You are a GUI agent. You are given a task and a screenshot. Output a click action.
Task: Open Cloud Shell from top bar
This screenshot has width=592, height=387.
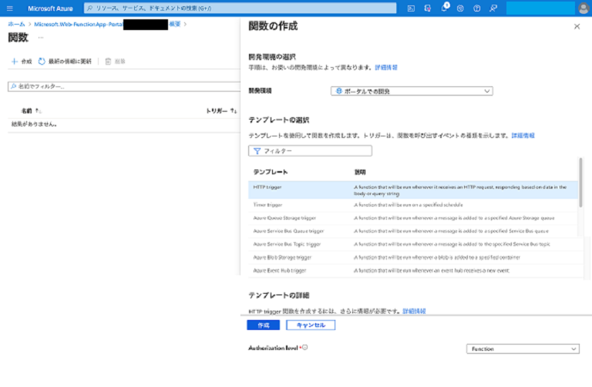click(411, 8)
